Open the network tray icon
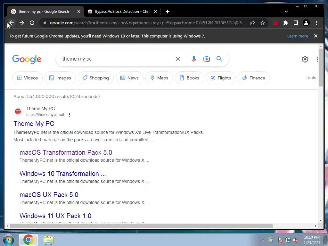This screenshot has width=328, height=246. pos(288,240)
